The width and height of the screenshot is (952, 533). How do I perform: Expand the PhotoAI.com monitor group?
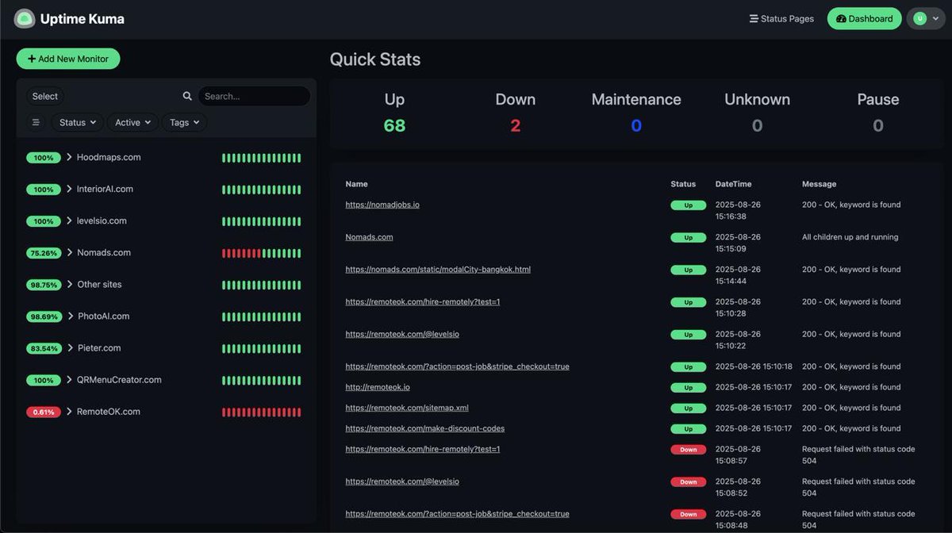70,316
